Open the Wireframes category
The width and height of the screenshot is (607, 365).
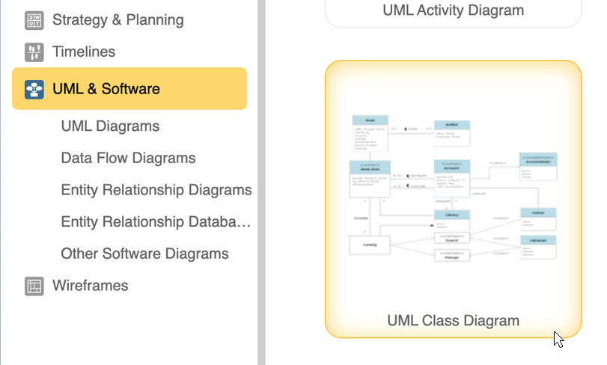(x=91, y=286)
